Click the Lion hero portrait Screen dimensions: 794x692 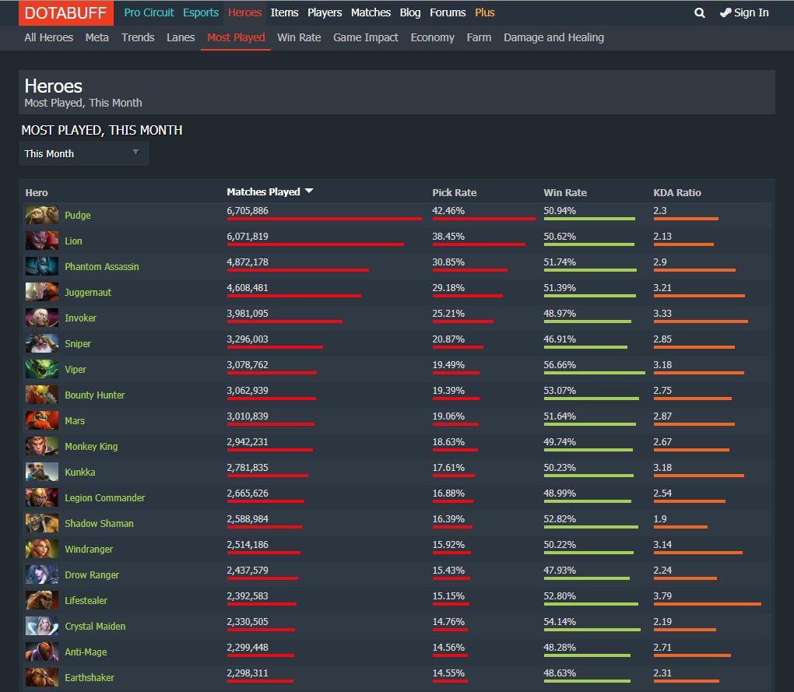(x=41, y=240)
